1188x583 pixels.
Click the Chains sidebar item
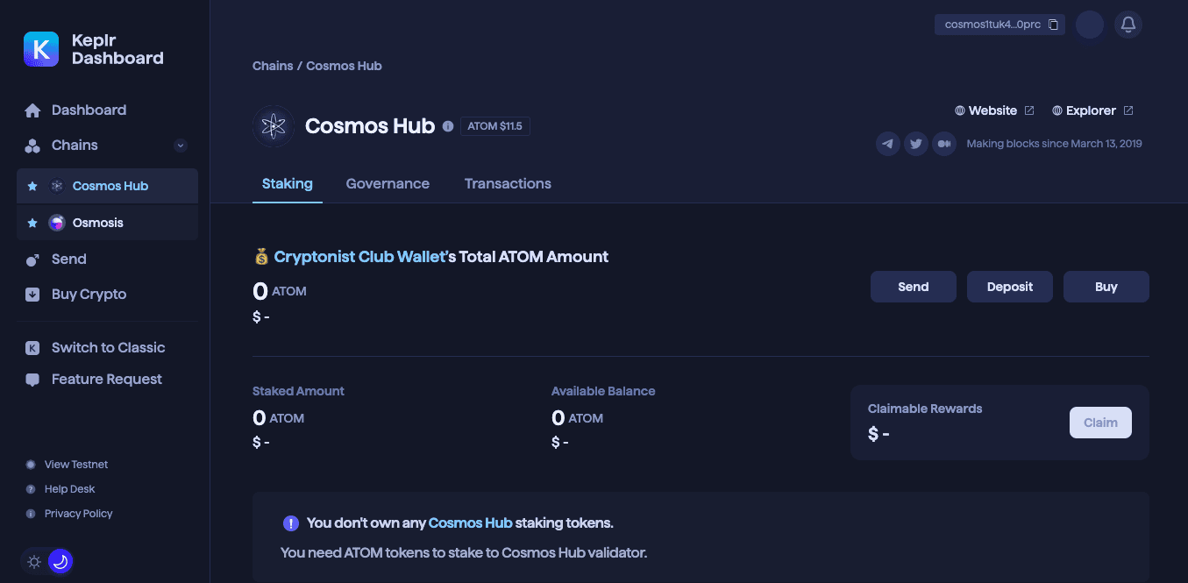tap(75, 146)
